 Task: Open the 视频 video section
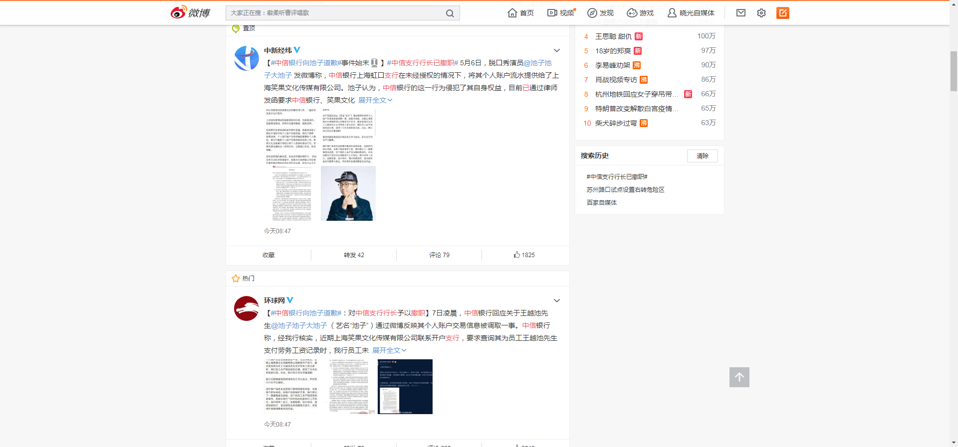pos(561,13)
